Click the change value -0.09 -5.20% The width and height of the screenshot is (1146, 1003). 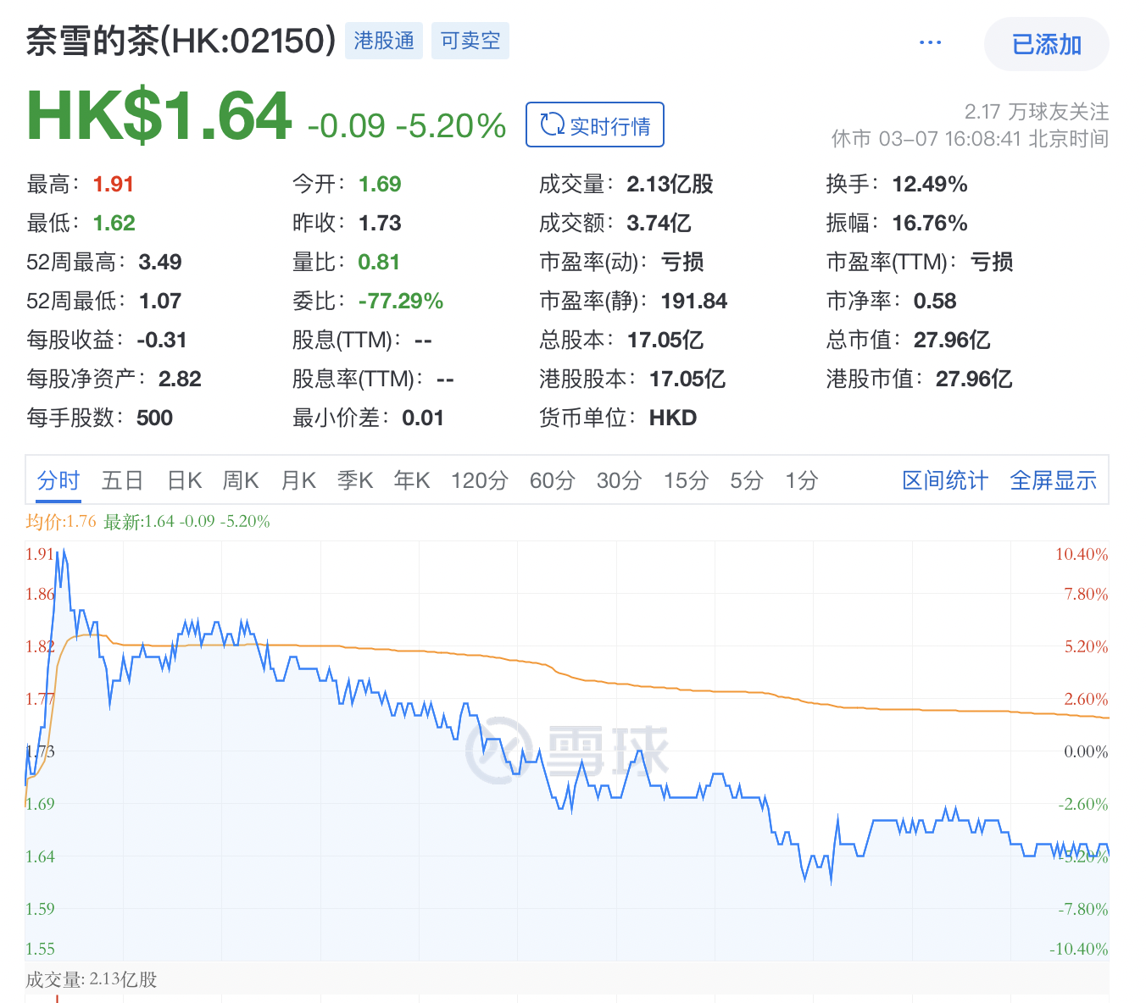[x=407, y=125]
